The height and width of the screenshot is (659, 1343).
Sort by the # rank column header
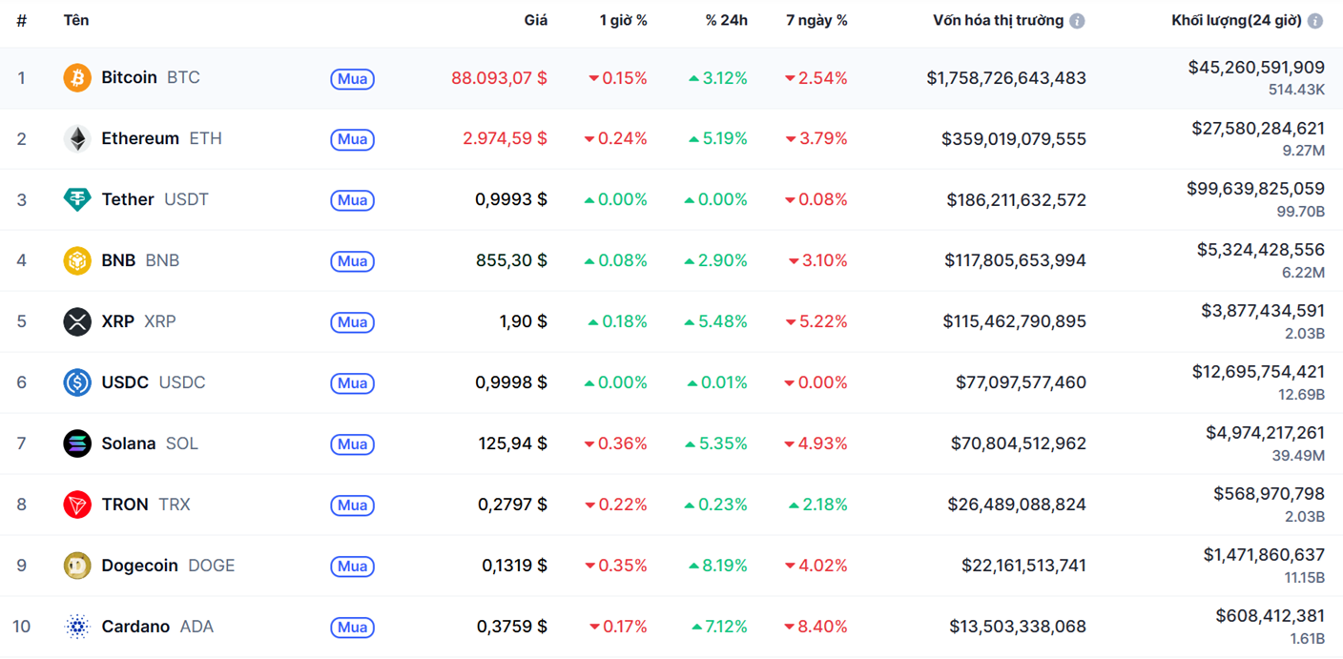coord(21,20)
